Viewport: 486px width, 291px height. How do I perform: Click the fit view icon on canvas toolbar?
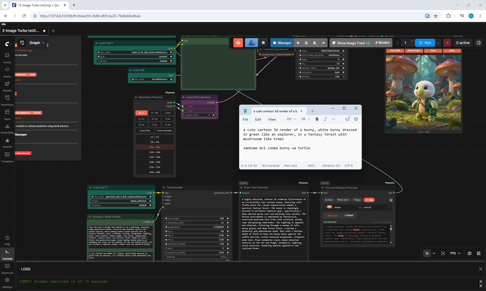443,253
